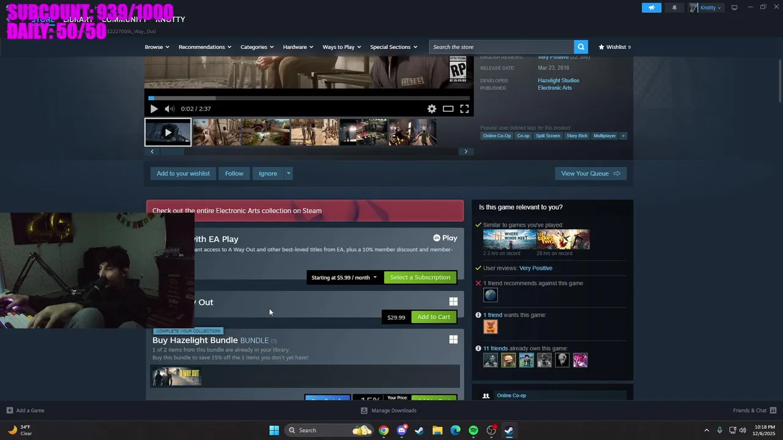783x440 pixels.
Task: Click the globe friend avatar
Action: [491, 295]
